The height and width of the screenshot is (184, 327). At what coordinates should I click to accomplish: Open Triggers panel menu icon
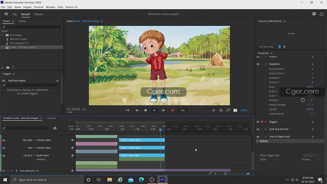(x=14, y=74)
